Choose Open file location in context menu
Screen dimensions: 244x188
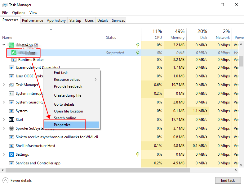coord(68,111)
